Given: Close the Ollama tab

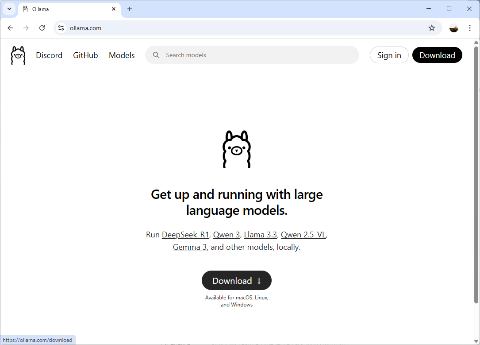Looking at the screenshot, I should 114,9.
